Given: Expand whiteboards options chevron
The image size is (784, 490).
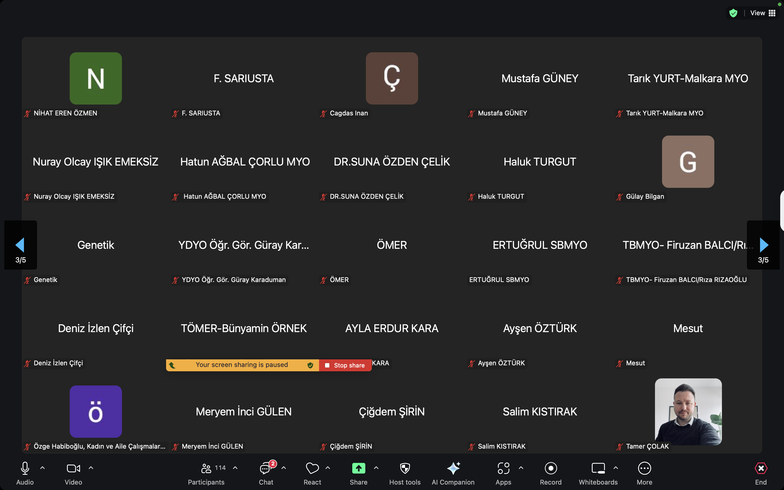Looking at the screenshot, I should pyautogui.click(x=616, y=468).
